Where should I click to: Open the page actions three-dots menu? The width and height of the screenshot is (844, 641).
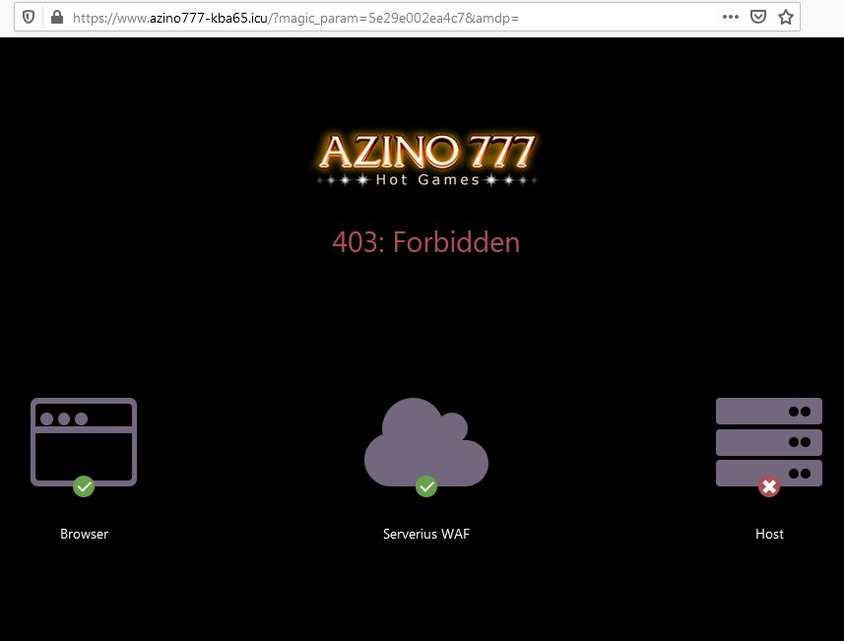pos(730,17)
